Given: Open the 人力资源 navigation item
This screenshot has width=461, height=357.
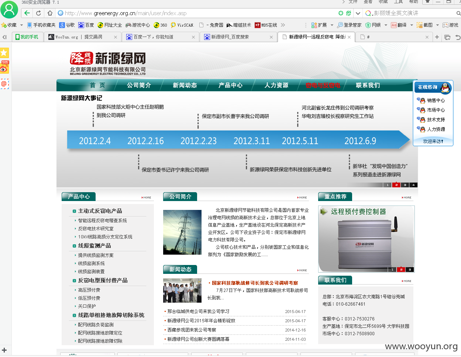Looking at the screenshot, I should click(276, 85).
